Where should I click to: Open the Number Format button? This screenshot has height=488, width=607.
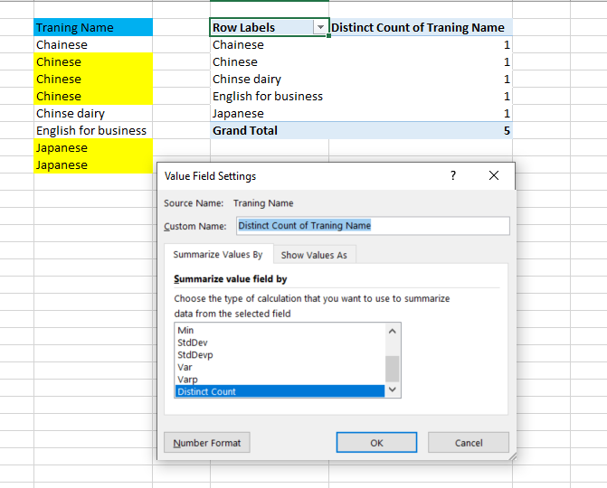pyautogui.click(x=207, y=443)
